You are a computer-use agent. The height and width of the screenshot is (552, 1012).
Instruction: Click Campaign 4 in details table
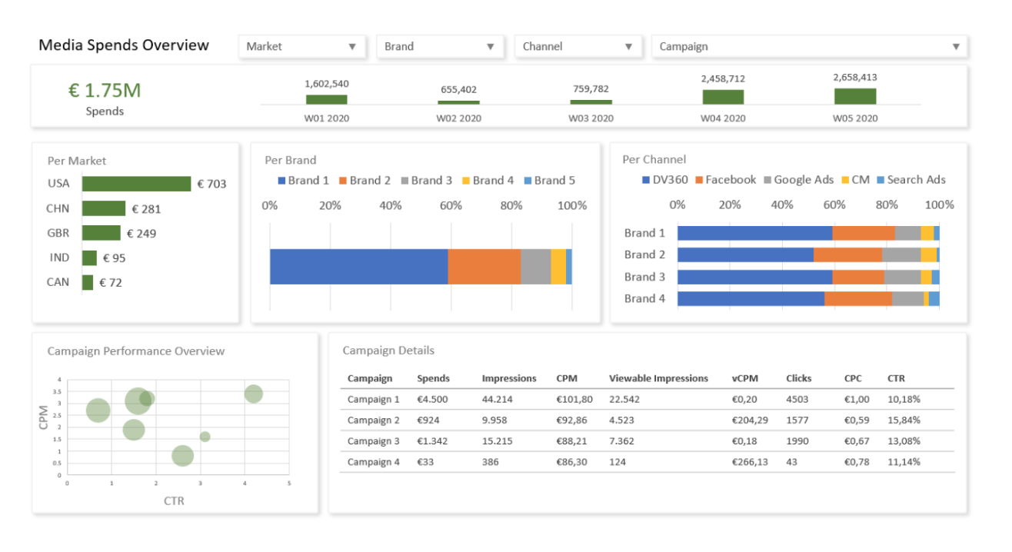tap(373, 462)
